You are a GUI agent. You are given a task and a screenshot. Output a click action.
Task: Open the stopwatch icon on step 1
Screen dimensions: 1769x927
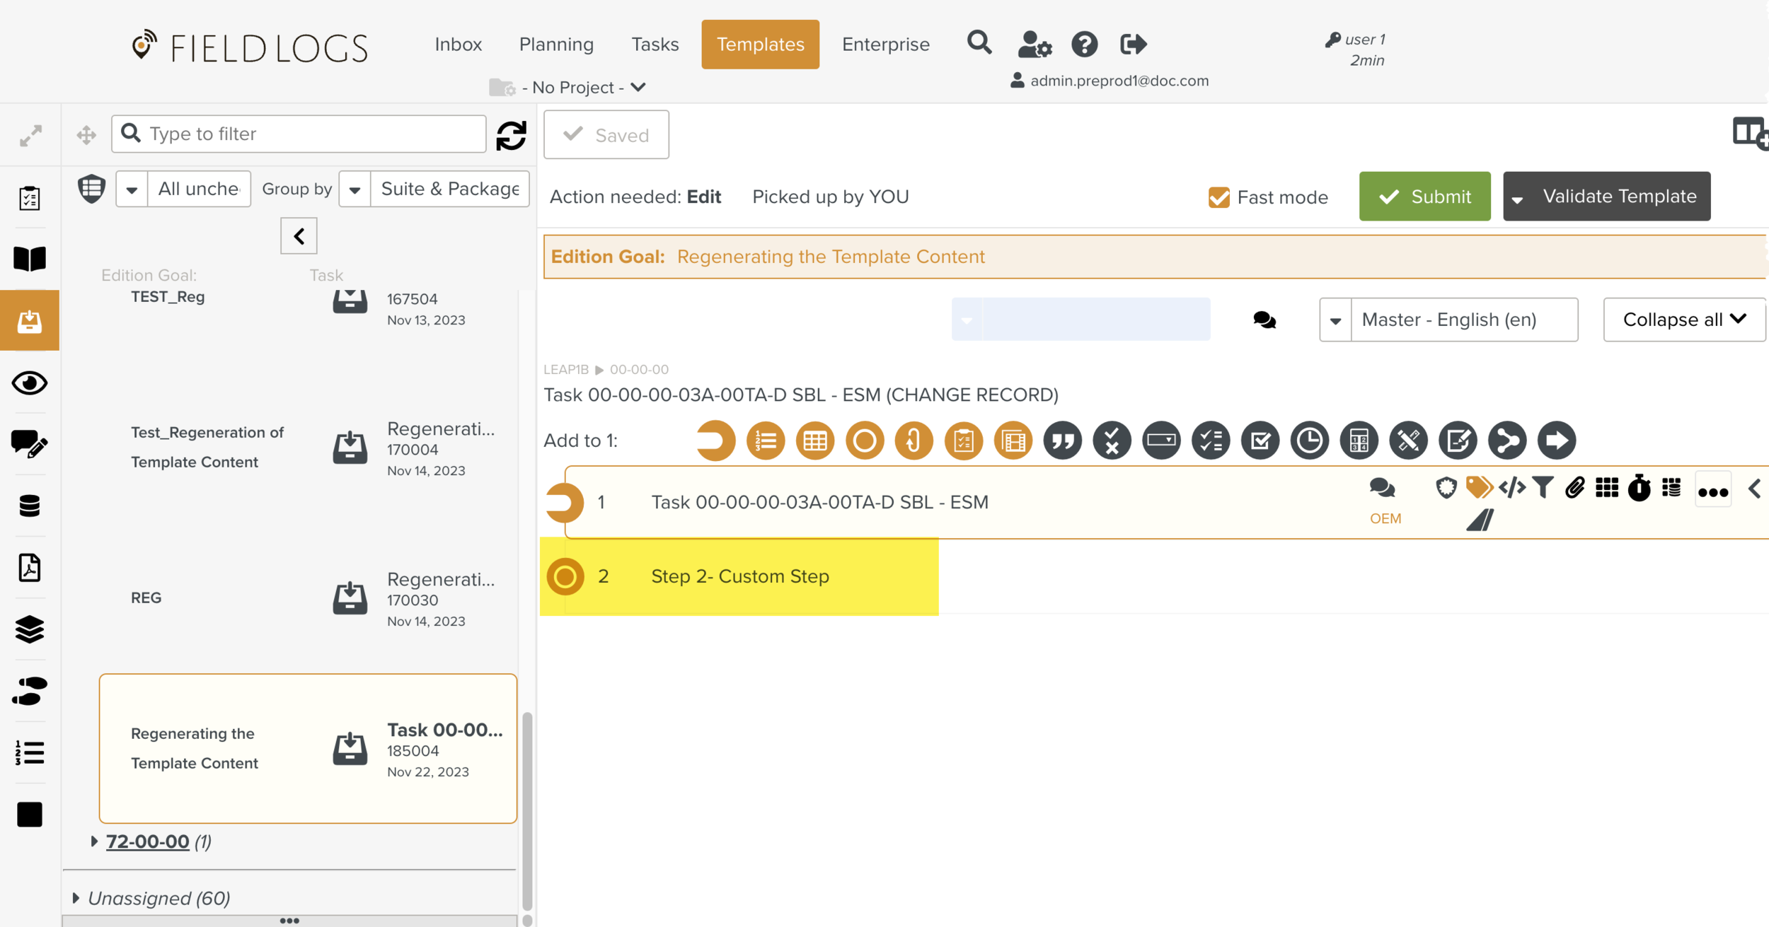click(1639, 488)
